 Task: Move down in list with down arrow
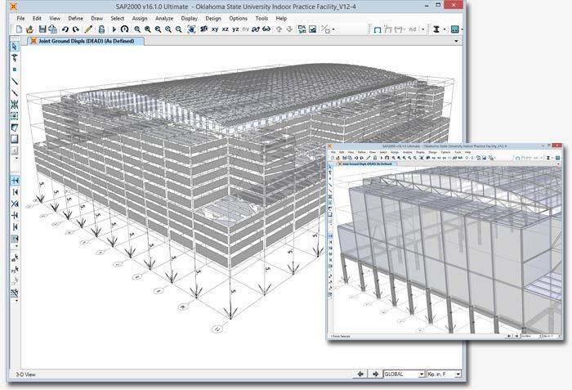pos(289,29)
